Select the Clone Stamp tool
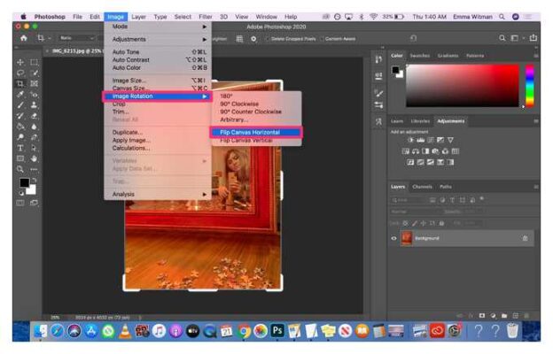The height and width of the screenshot is (354, 553). click(34, 105)
